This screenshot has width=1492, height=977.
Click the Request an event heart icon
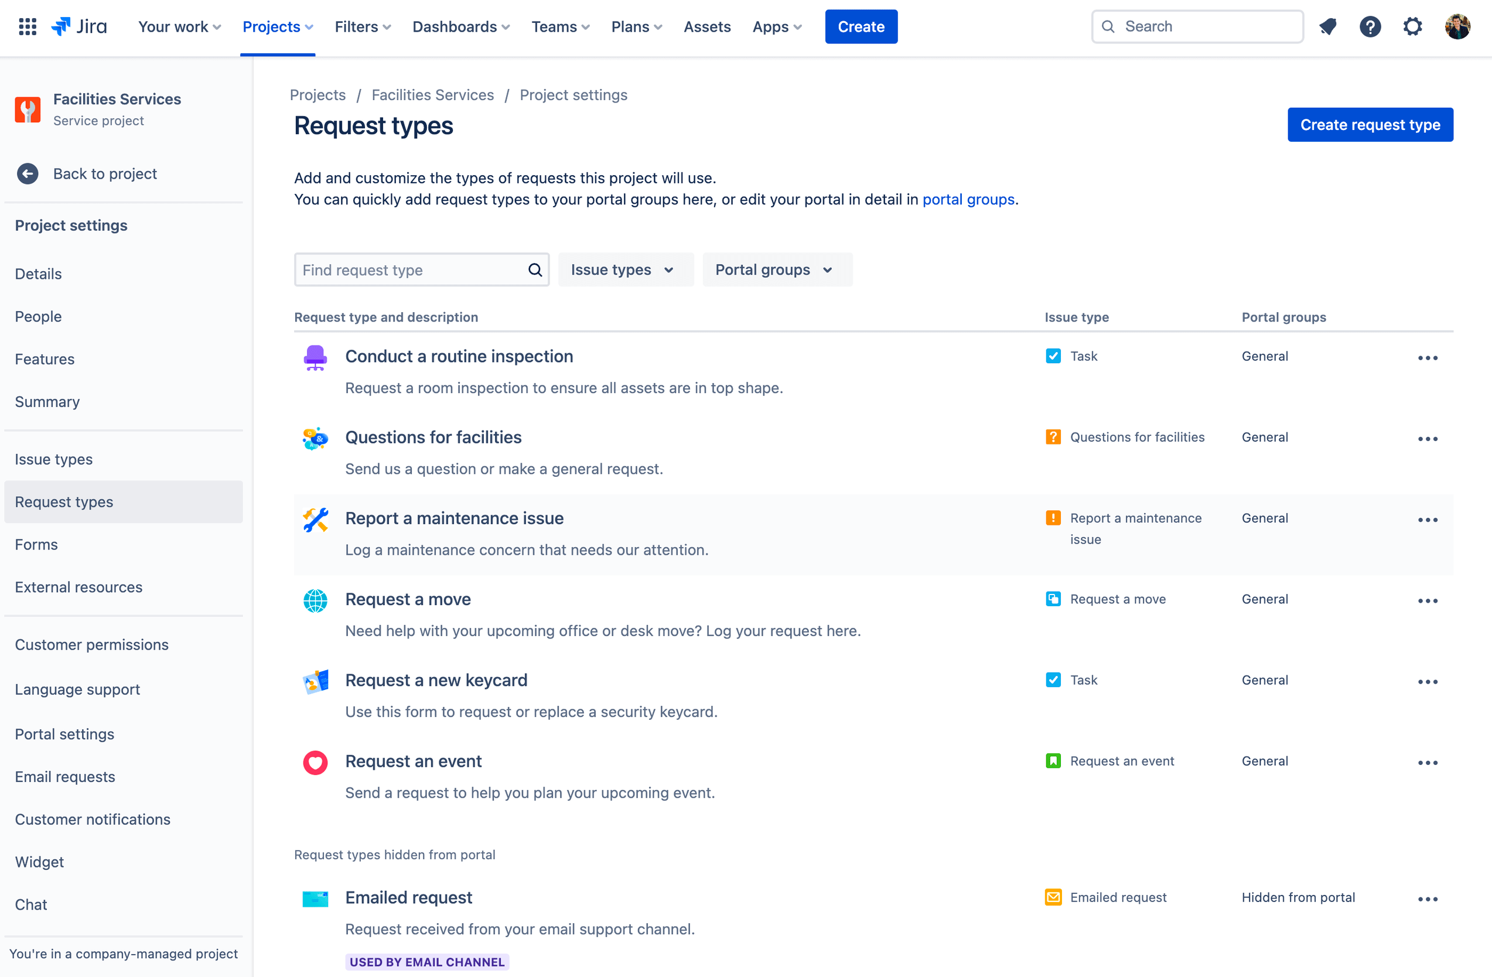coord(314,761)
